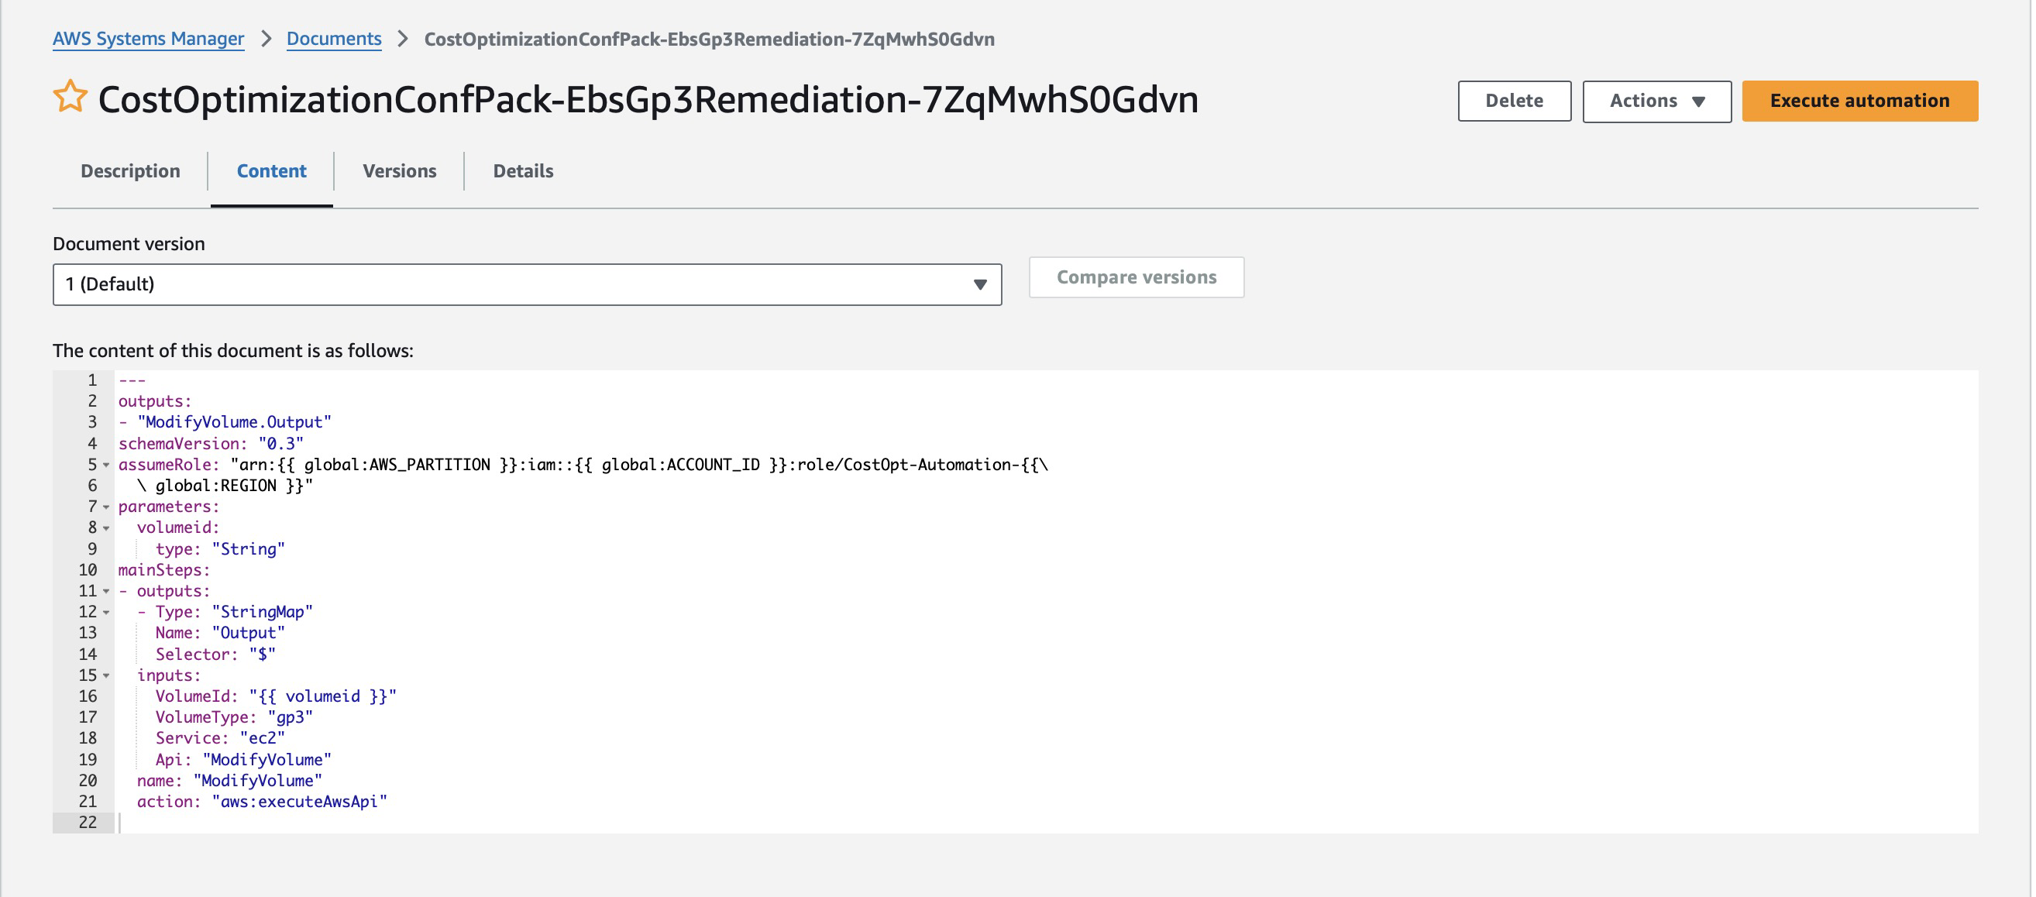2036x897 pixels.
Task: Collapse the volumeid fold arrow on line 8
Action: [107, 528]
